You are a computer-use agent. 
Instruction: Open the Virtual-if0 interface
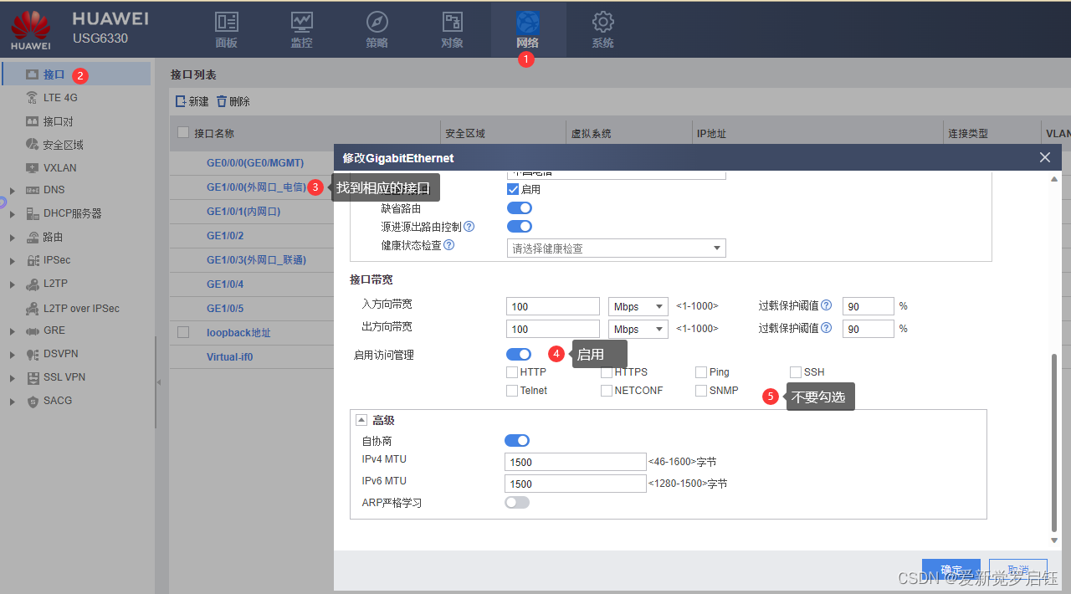coord(229,356)
